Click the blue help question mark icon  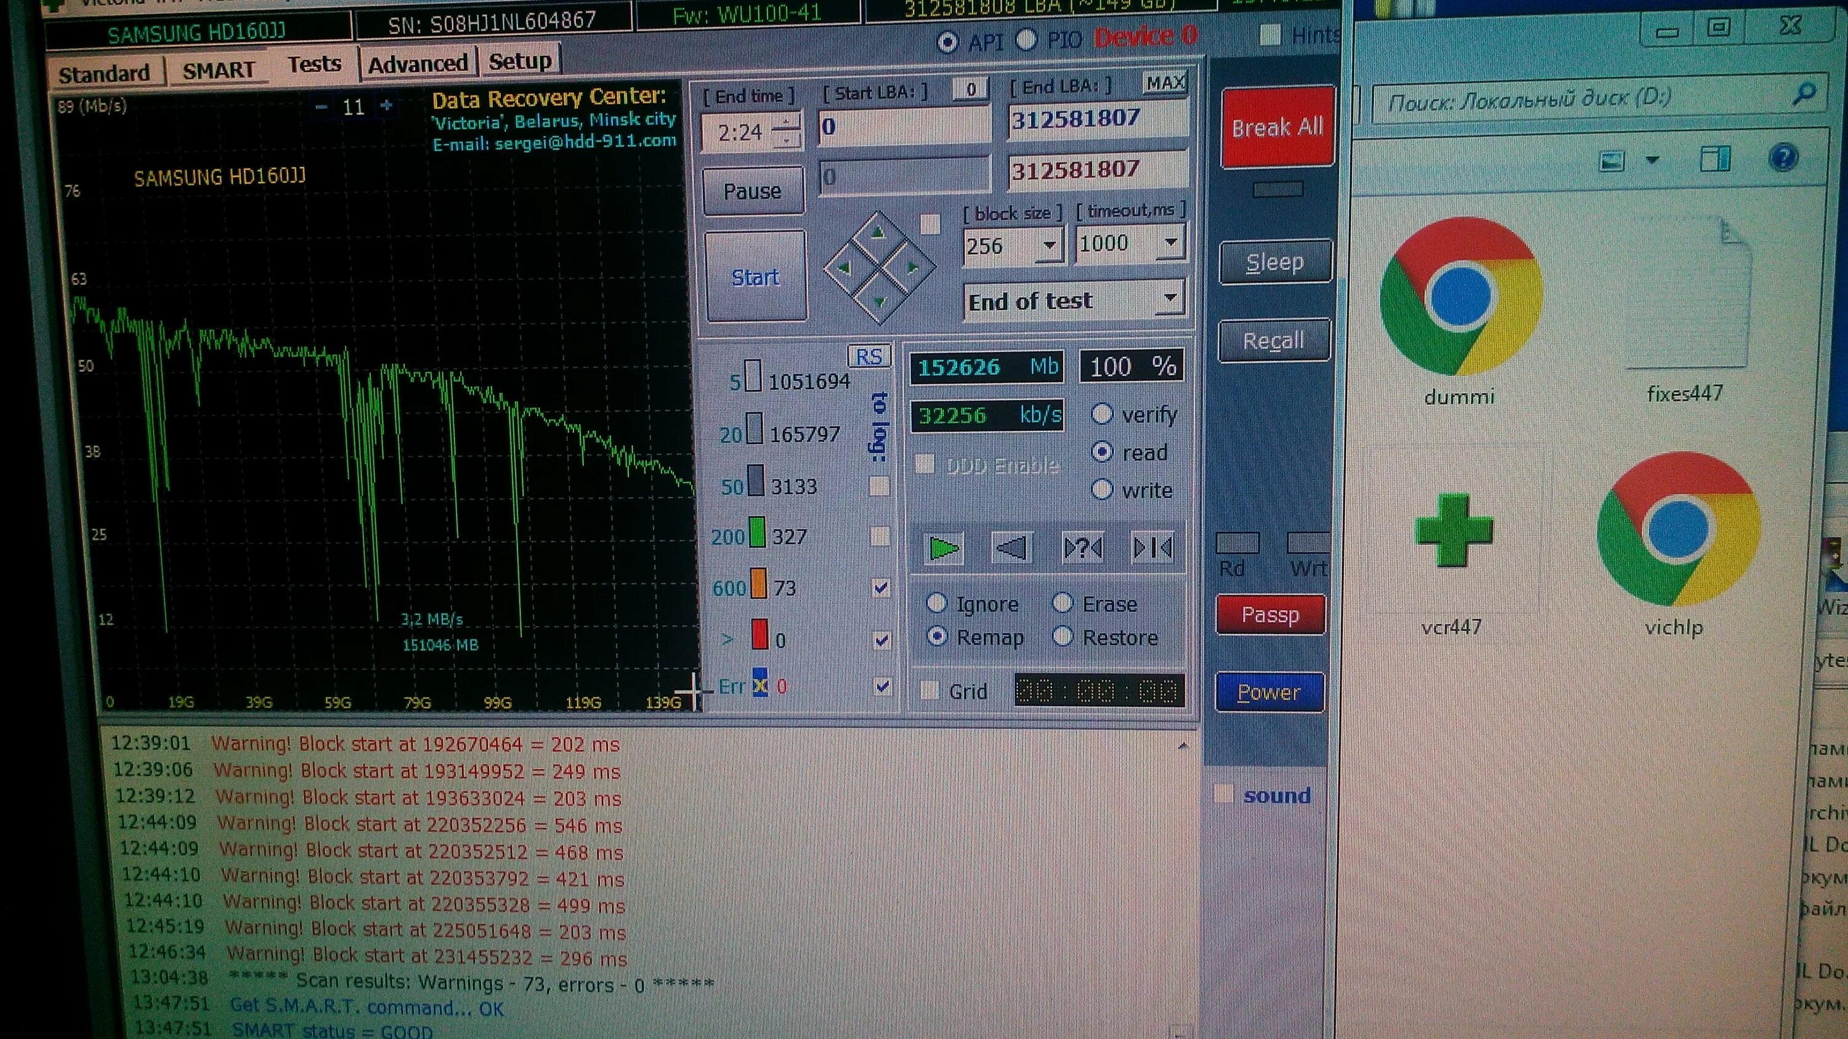(x=1783, y=157)
